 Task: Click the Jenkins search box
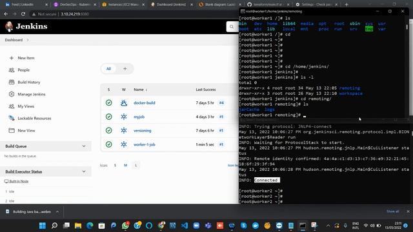coord(232,26)
